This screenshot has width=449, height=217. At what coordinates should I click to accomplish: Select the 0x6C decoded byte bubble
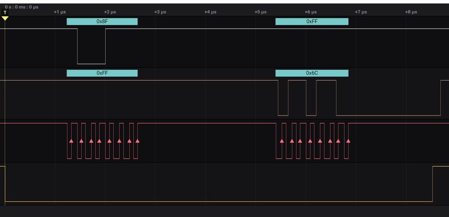[x=312, y=73]
